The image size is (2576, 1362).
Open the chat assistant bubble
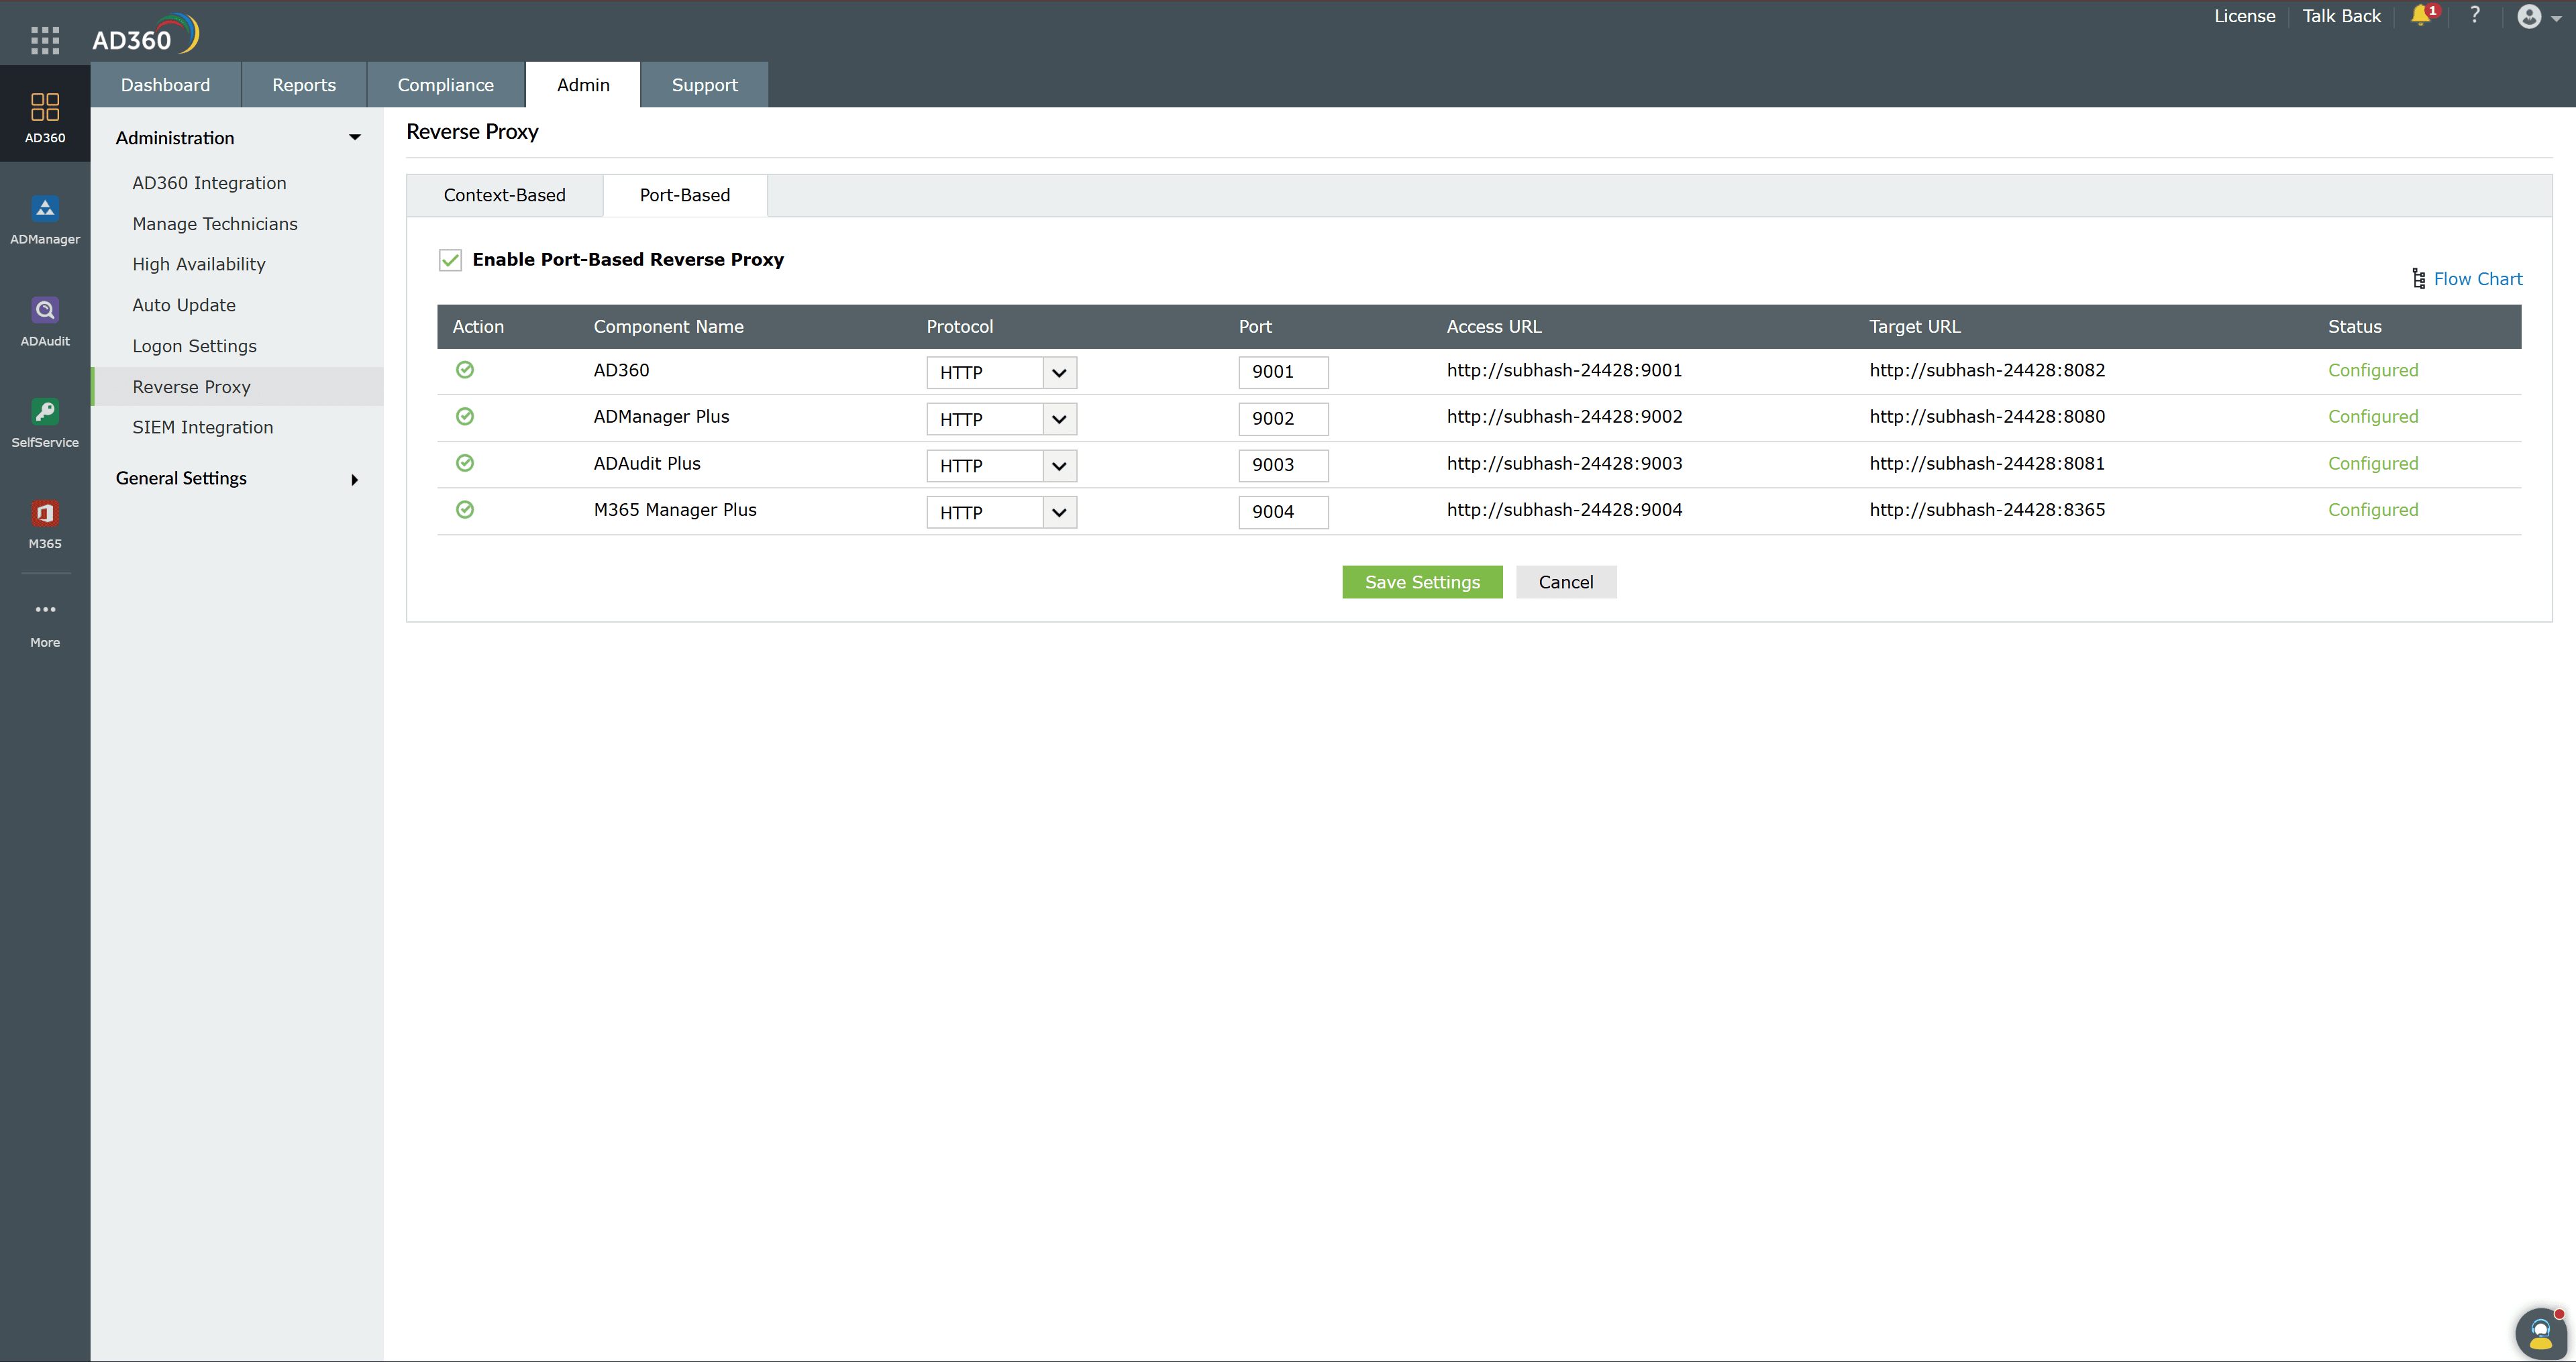coord(2541,1334)
